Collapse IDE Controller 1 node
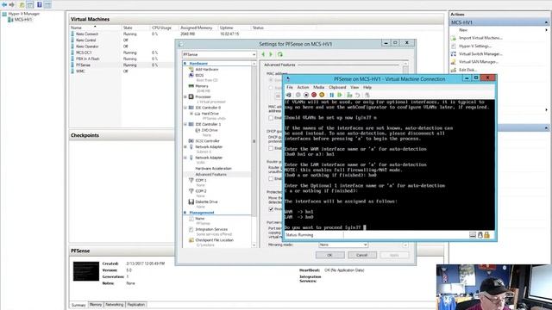Image resolution: width=552 pixels, height=310 pixels. (x=185, y=124)
